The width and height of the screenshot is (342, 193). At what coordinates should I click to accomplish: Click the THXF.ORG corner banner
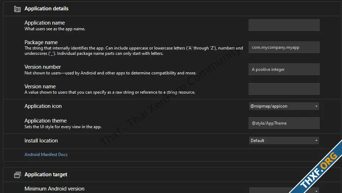[x=318, y=169]
